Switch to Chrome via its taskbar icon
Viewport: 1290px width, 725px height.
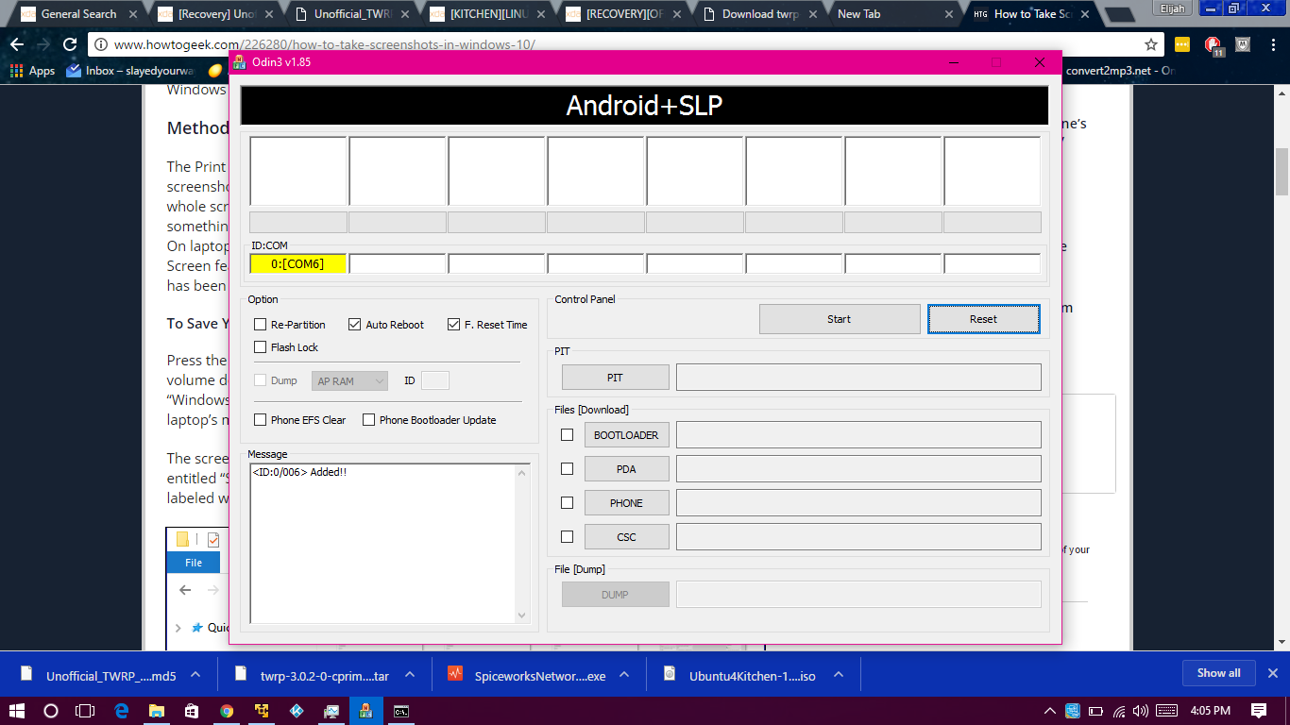tap(227, 711)
